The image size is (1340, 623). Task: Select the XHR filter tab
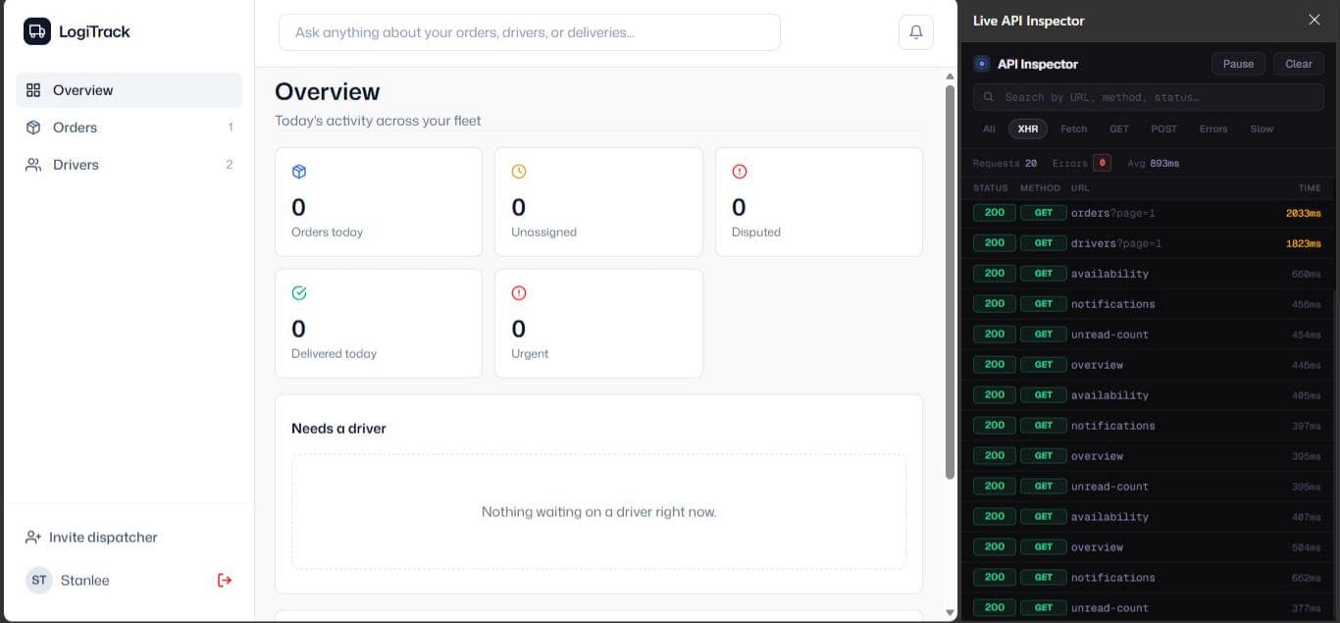click(1028, 129)
